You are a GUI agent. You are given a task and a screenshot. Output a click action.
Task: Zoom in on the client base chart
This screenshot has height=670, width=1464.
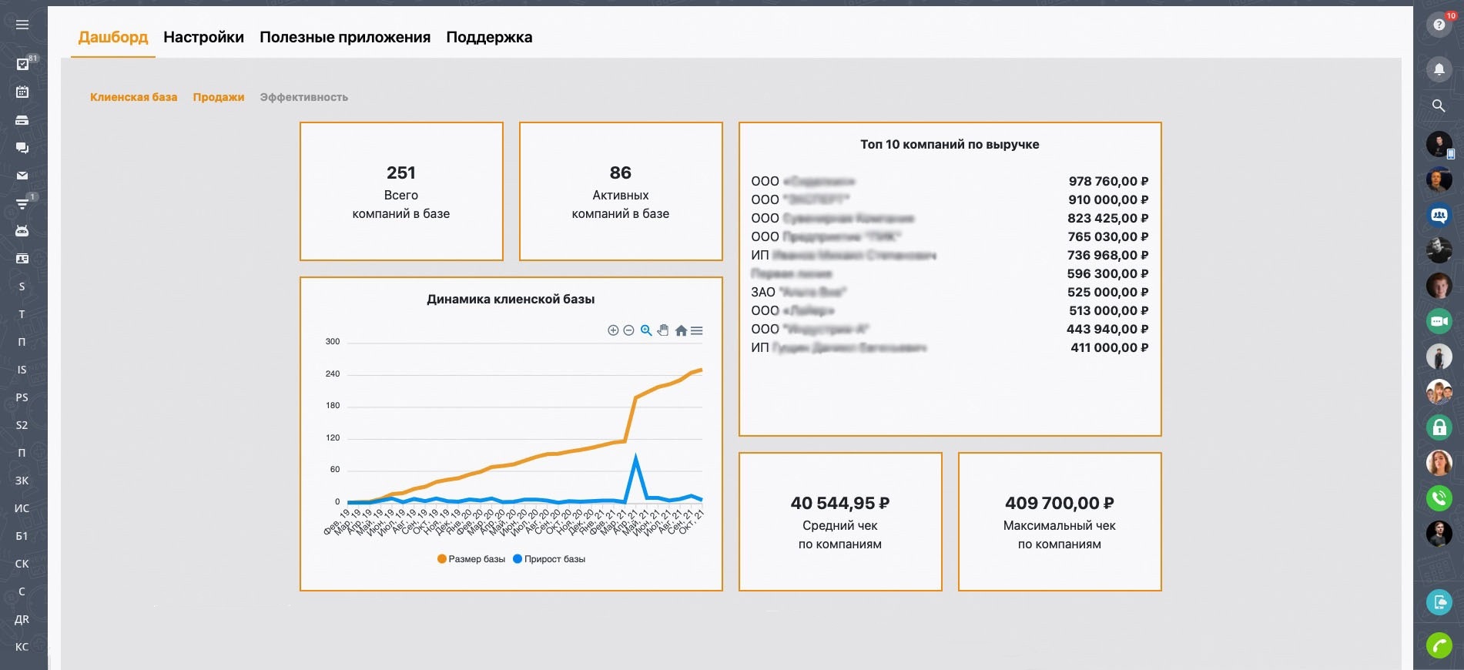[613, 330]
